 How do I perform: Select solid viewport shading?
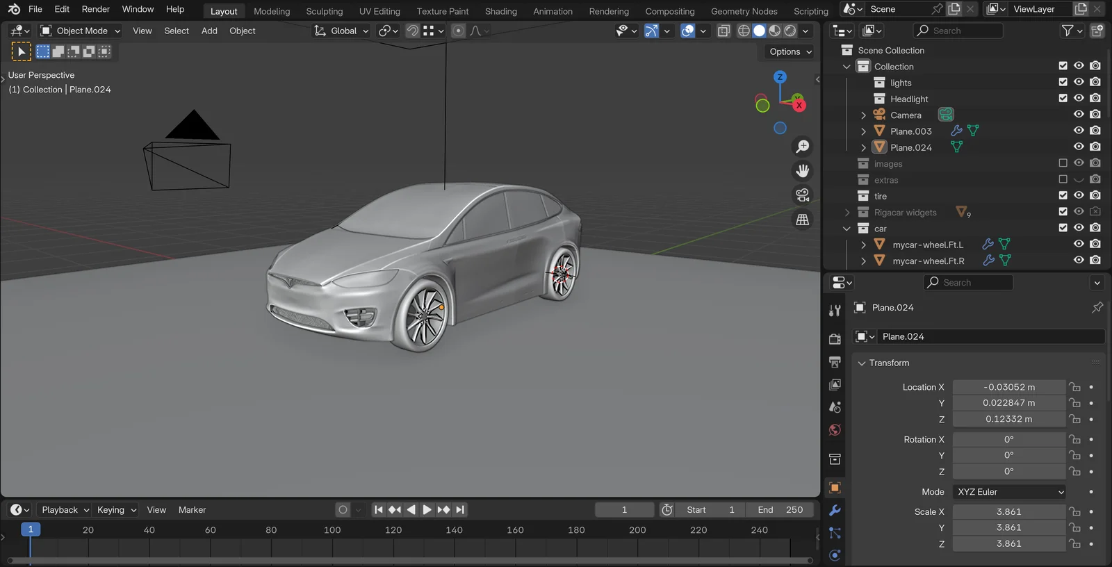759,31
